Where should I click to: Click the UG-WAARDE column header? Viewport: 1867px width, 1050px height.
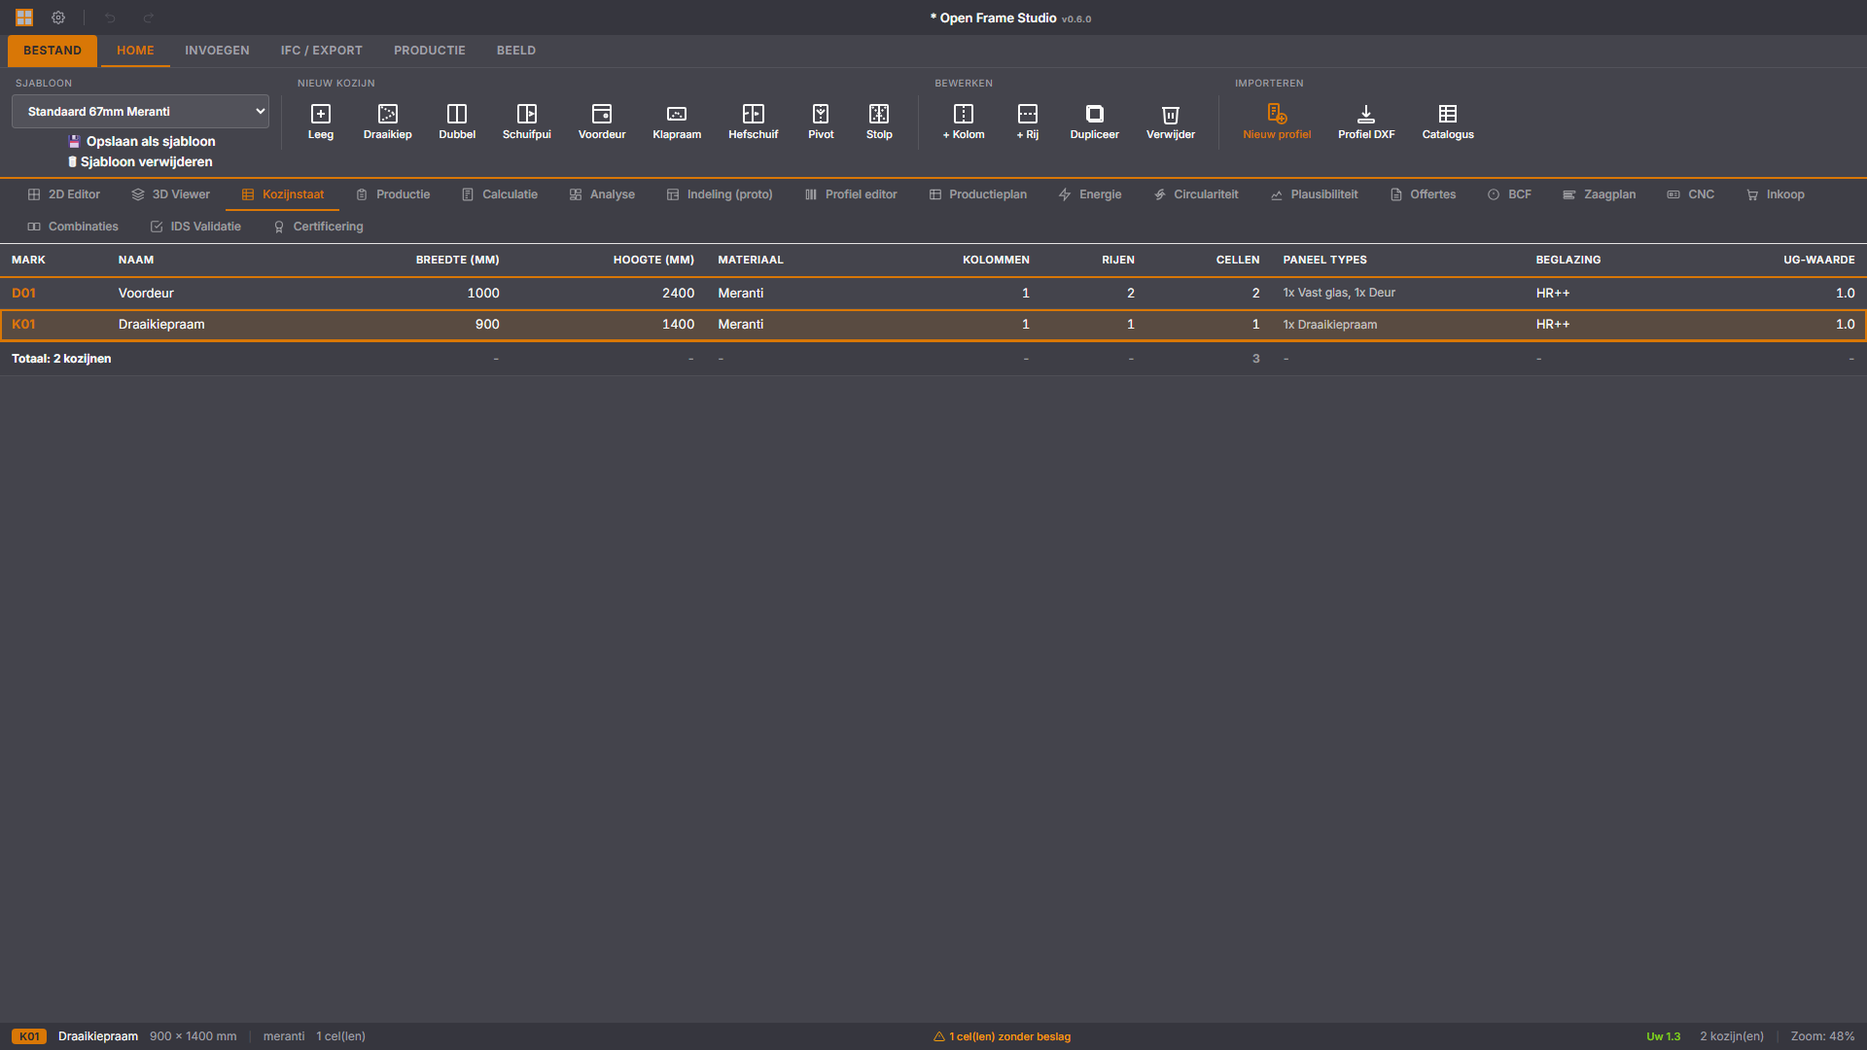pos(1818,260)
